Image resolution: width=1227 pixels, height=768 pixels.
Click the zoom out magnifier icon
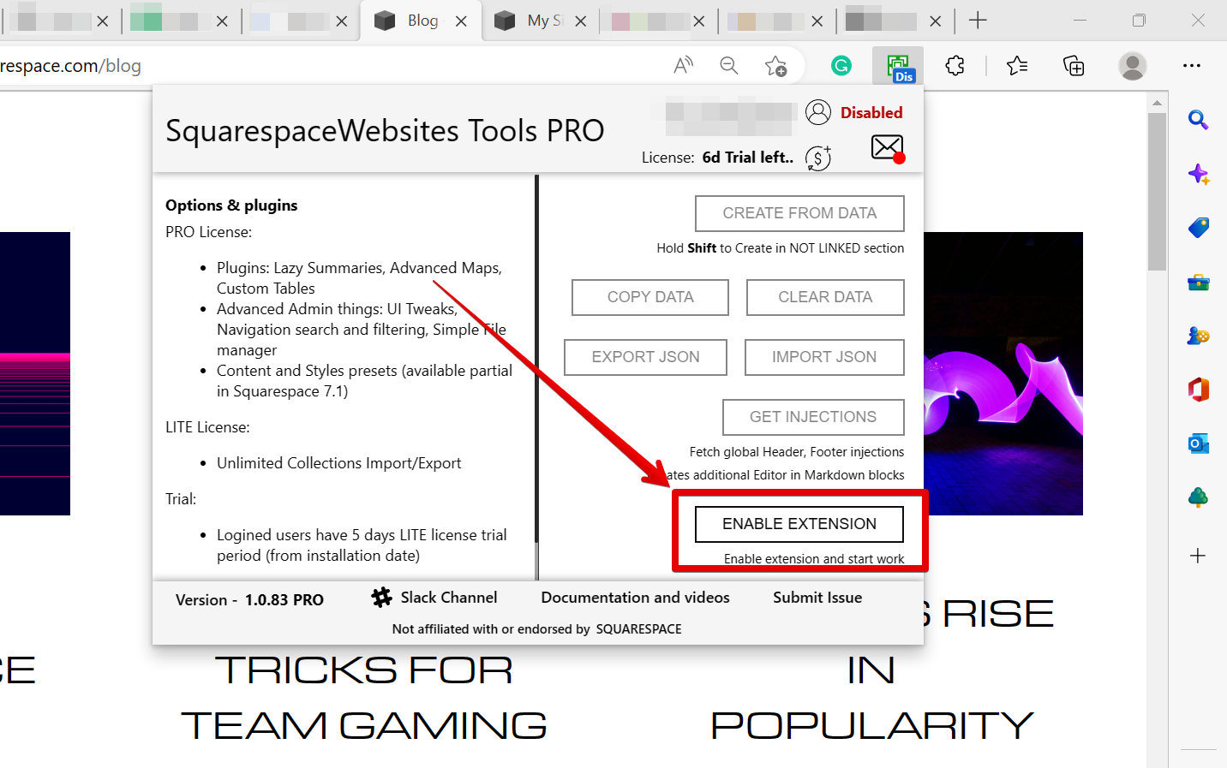coord(729,66)
